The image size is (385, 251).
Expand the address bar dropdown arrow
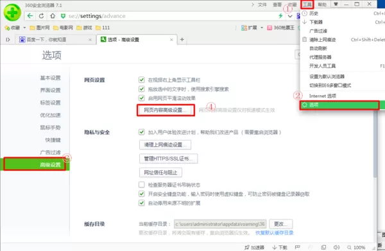(x=290, y=16)
